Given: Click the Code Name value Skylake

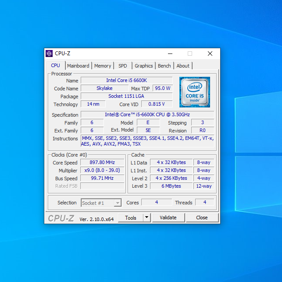Looking at the screenshot, I should (x=104, y=88).
